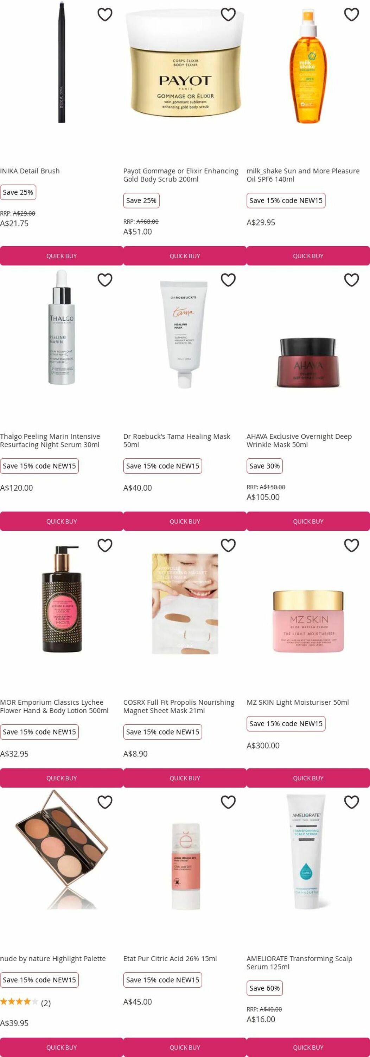Open Etat Pur Citric Acid 26% title
This screenshot has width=370, height=1057.
click(x=170, y=958)
